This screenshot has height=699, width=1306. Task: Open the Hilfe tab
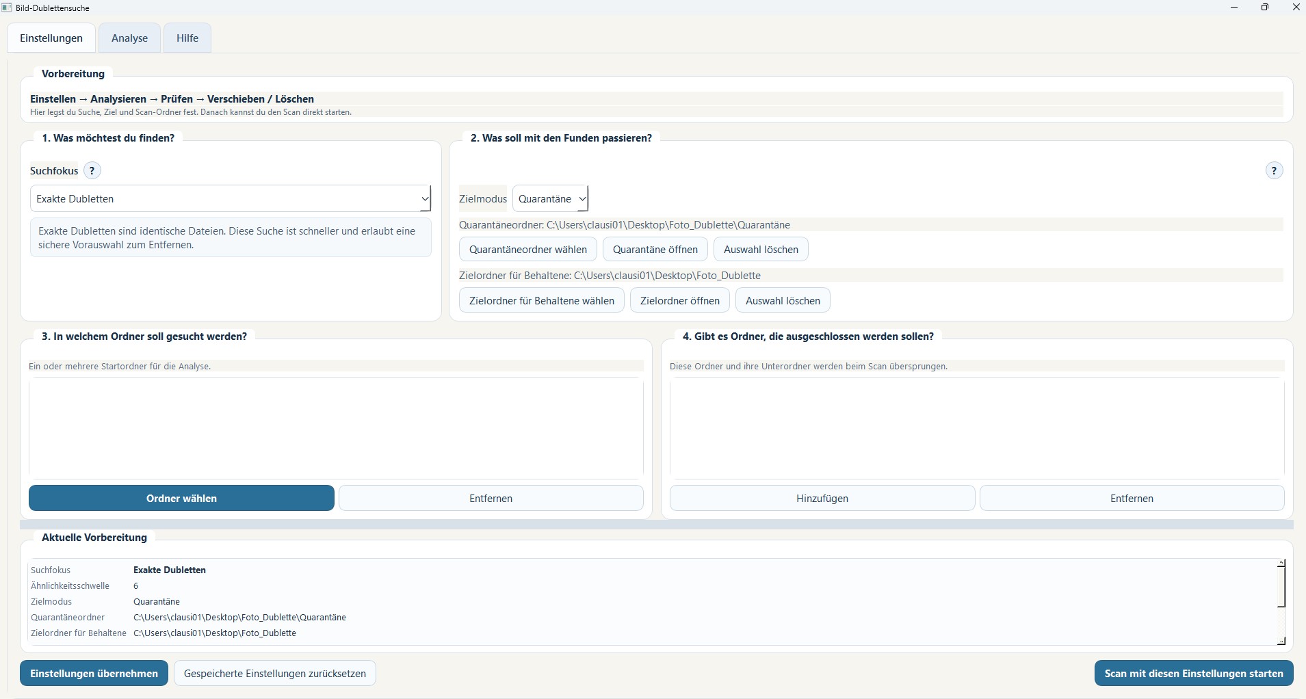point(186,38)
